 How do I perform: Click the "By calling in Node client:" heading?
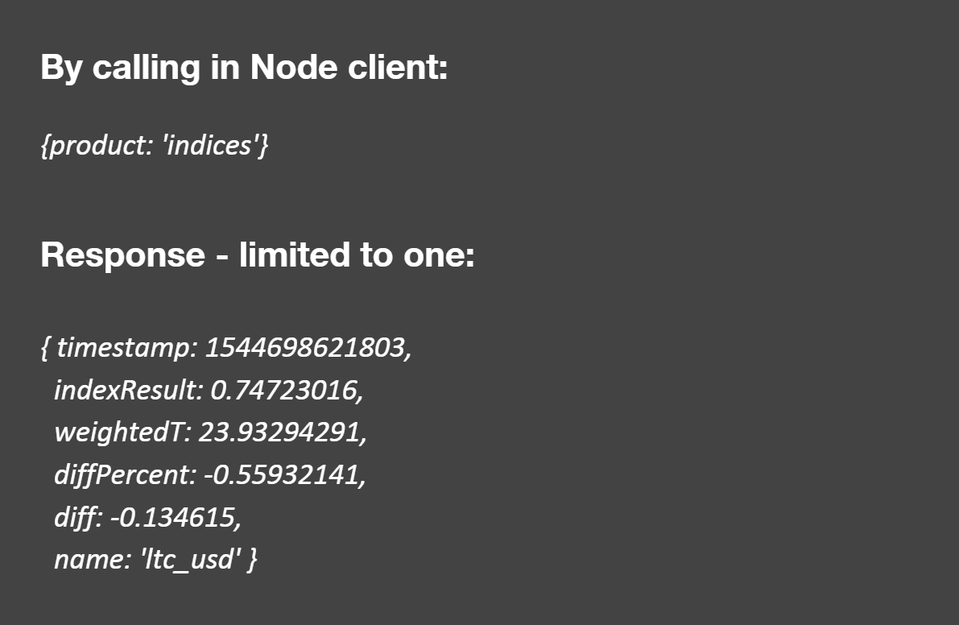(x=243, y=67)
